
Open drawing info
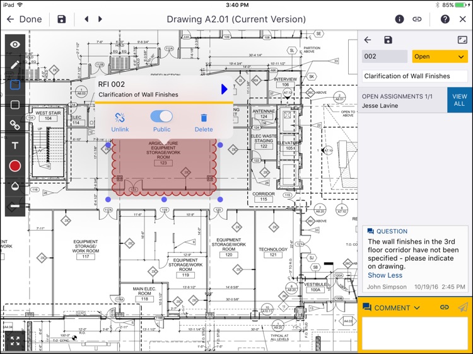tap(399, 20)
